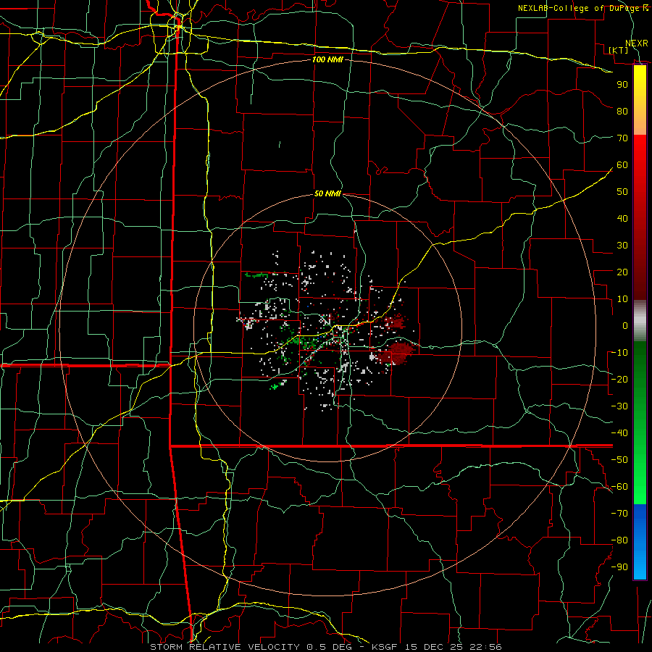This screenshot has height=652, width=652.
Task: Click the NEXR label above the color scale
Action: (x=636, y=43)
